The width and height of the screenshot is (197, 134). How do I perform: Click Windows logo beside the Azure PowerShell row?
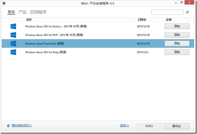13,44
